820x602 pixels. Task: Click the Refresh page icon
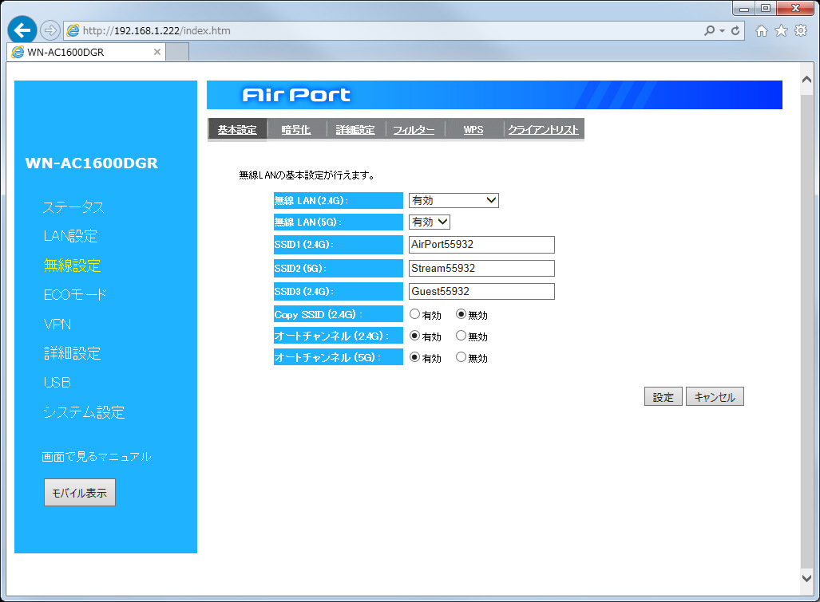[x=735, y=30]
